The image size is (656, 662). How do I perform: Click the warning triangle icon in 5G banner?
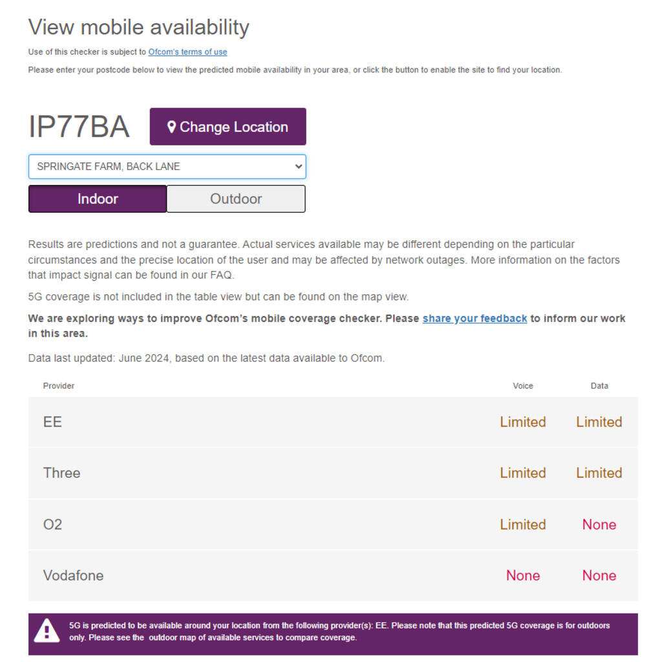coord(47,631)
